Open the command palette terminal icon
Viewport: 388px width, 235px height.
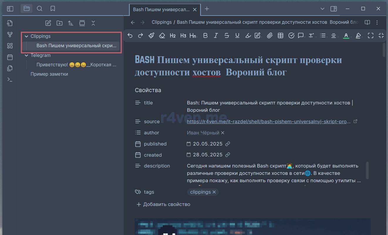point(10,79)
